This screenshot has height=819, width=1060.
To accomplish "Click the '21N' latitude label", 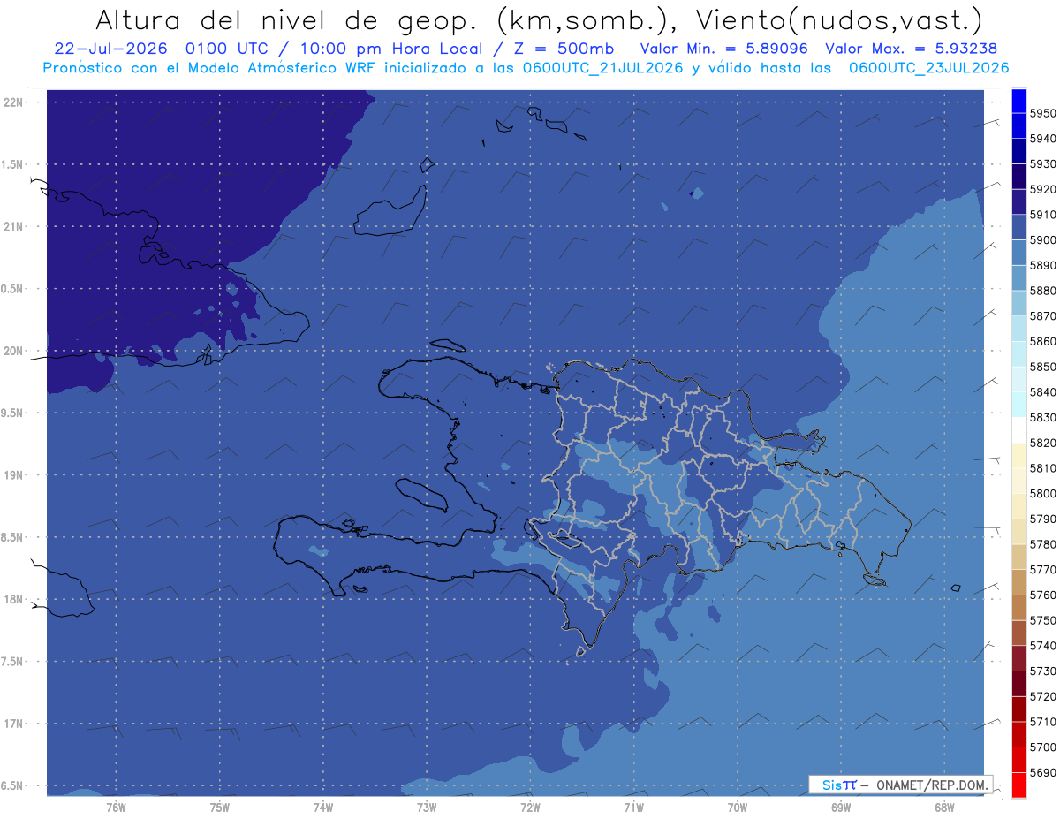I will tap(14, 226).
